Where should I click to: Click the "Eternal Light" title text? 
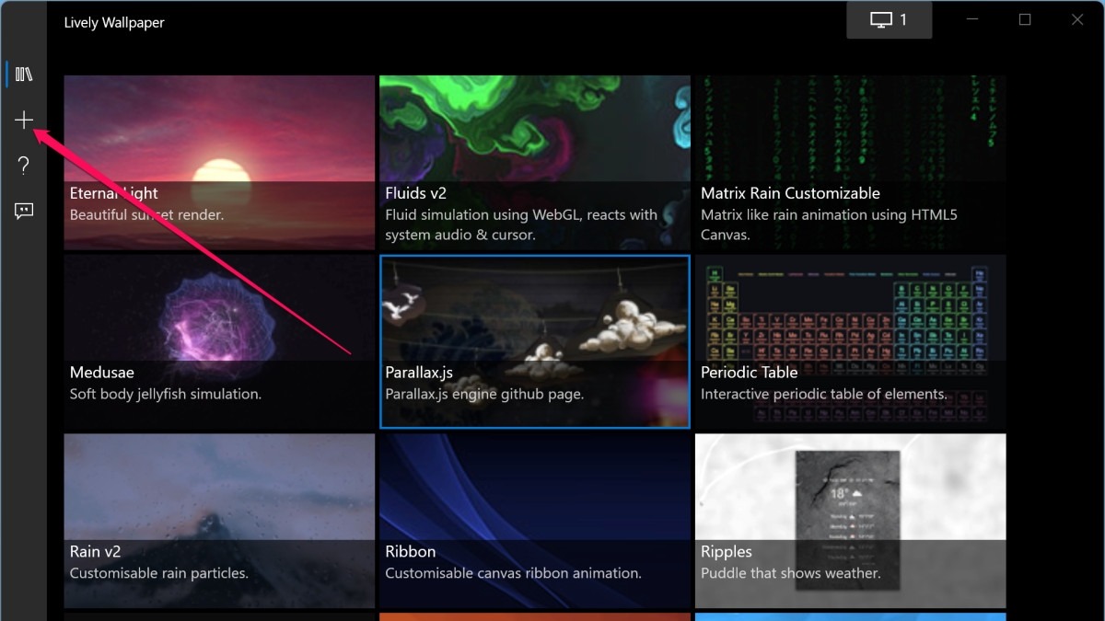[114, 193]
